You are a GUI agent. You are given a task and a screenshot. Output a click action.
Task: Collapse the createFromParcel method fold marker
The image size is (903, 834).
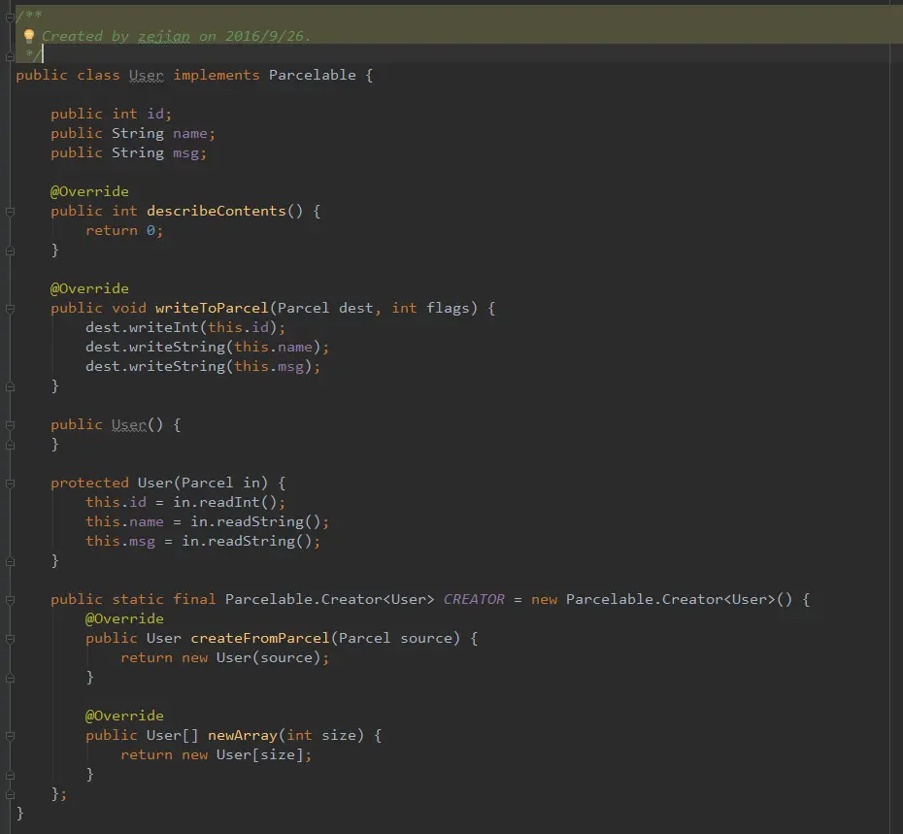coord(10,639)
